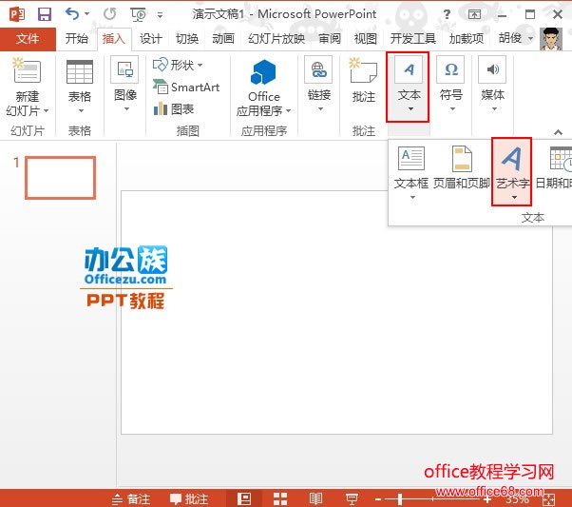This screenshot has width=572, height=507.
Task: Click the zoom in plus button
Action: 487,499
